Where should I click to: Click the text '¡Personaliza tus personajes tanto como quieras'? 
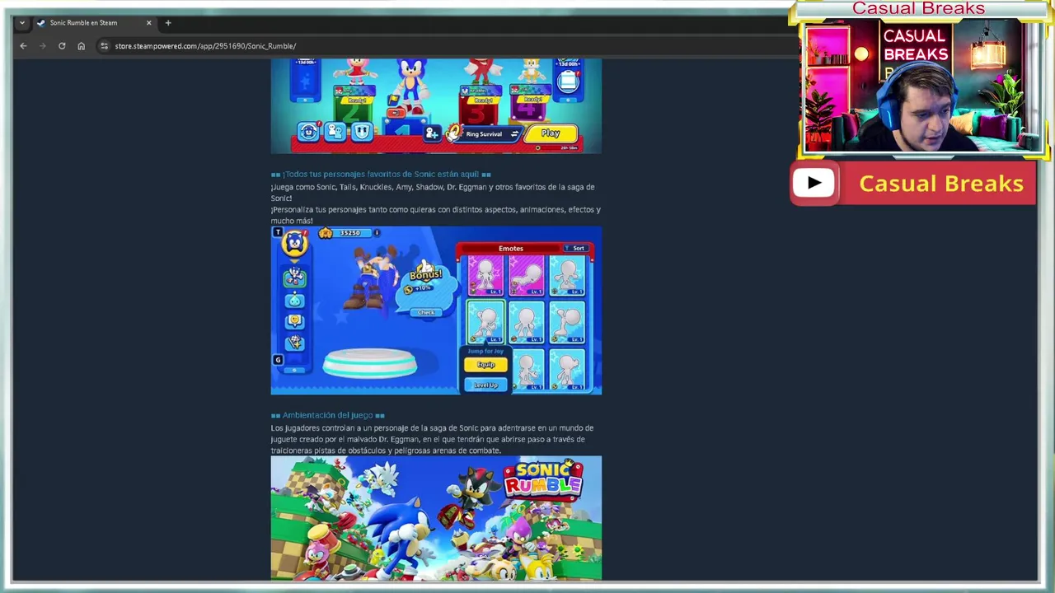(436, 215)
